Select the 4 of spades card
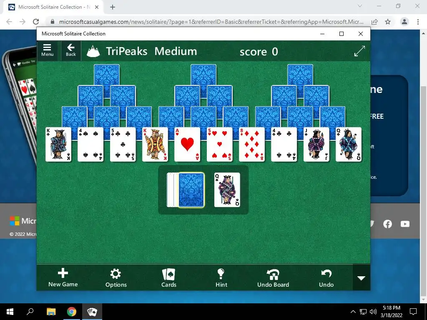427x320 pixels. (90, 145)
